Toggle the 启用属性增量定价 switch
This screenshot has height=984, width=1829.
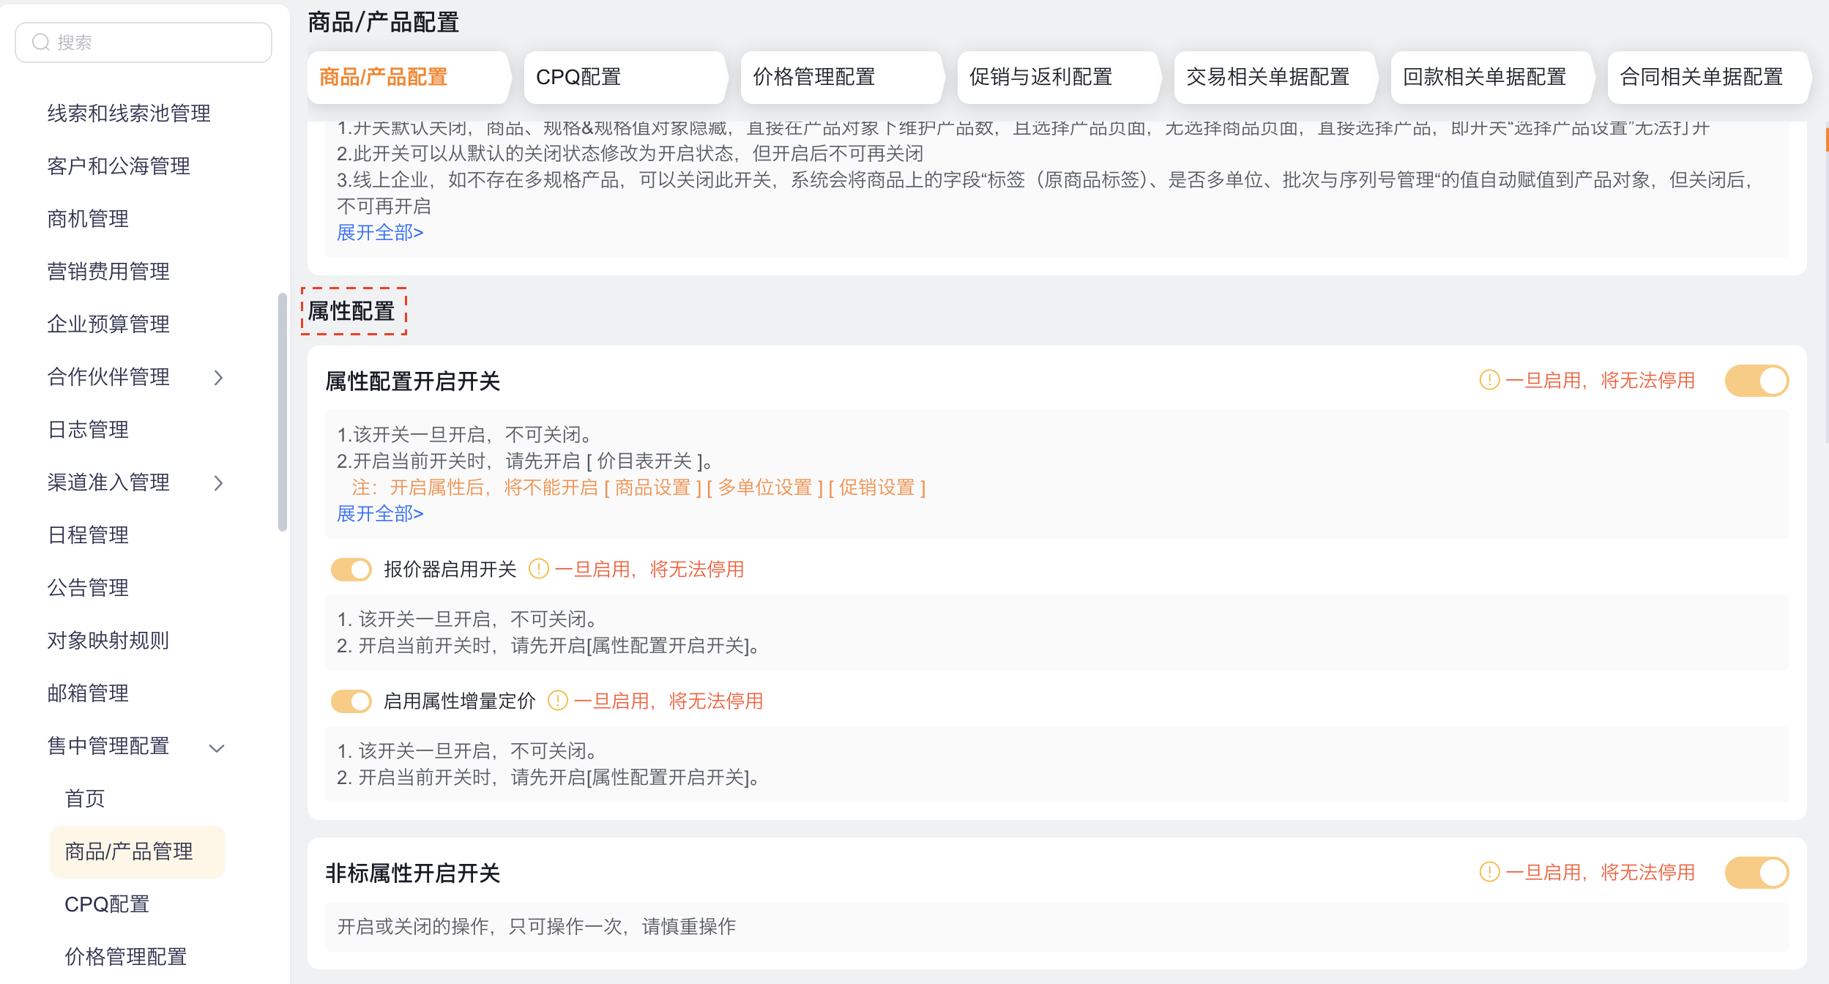[x=351, y=701]
